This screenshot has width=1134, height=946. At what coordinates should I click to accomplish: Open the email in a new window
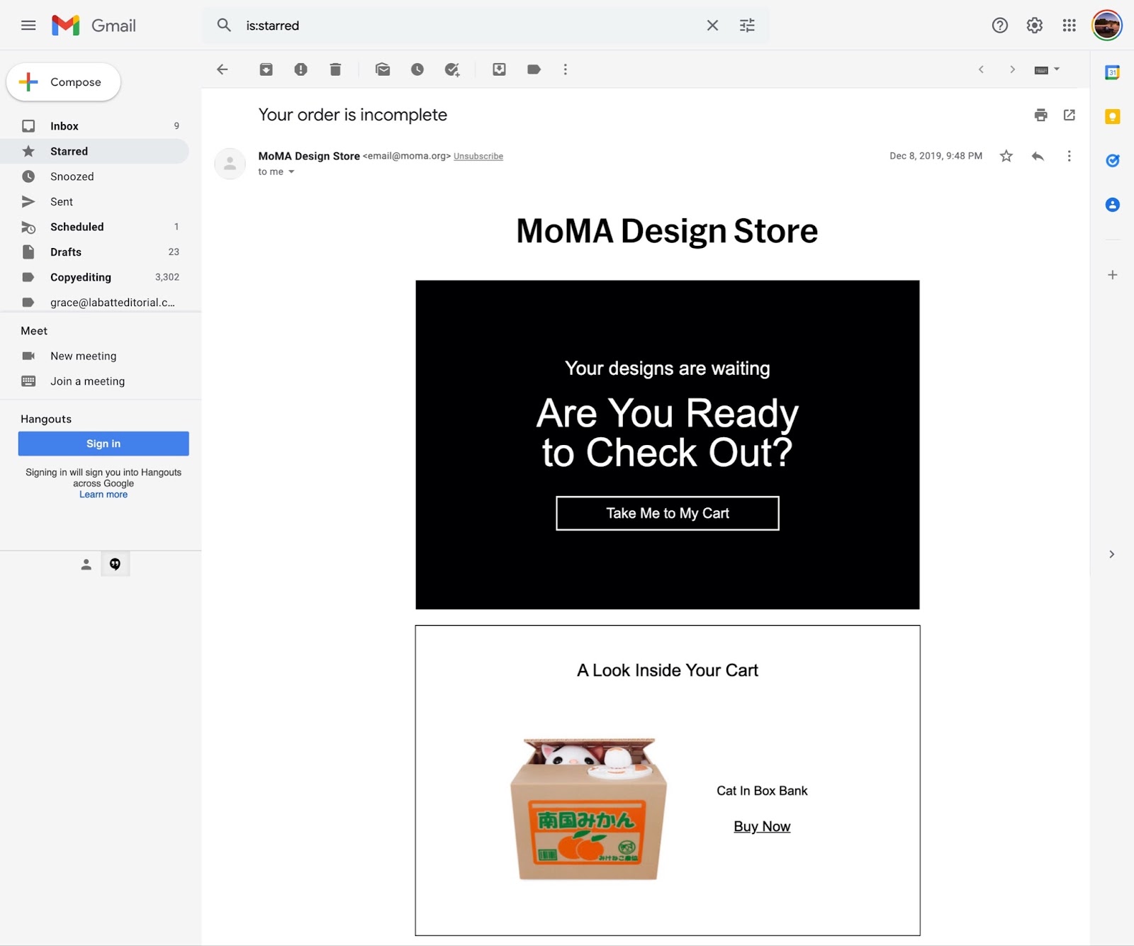click(x=1070, y=115)
